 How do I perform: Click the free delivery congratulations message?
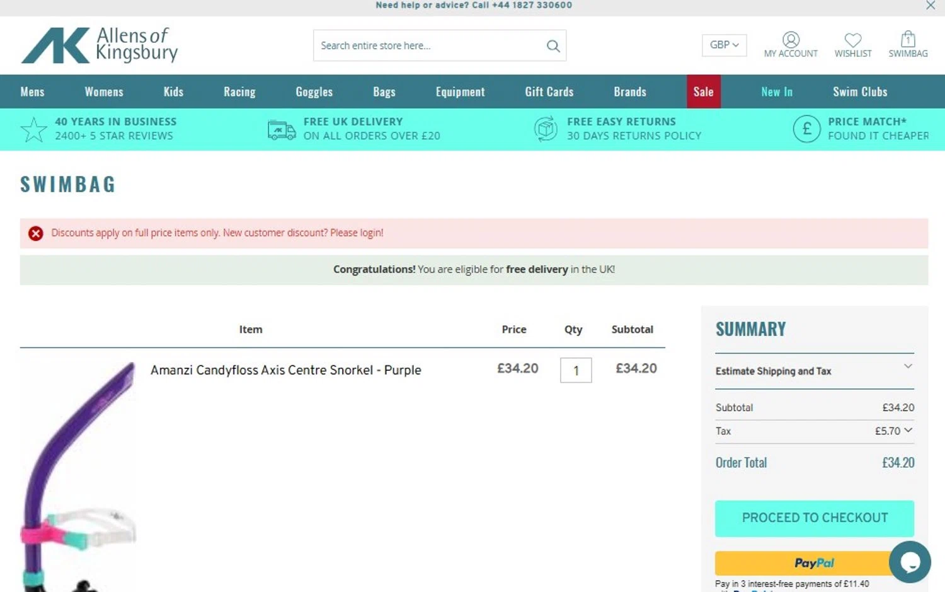click(474, 270)
